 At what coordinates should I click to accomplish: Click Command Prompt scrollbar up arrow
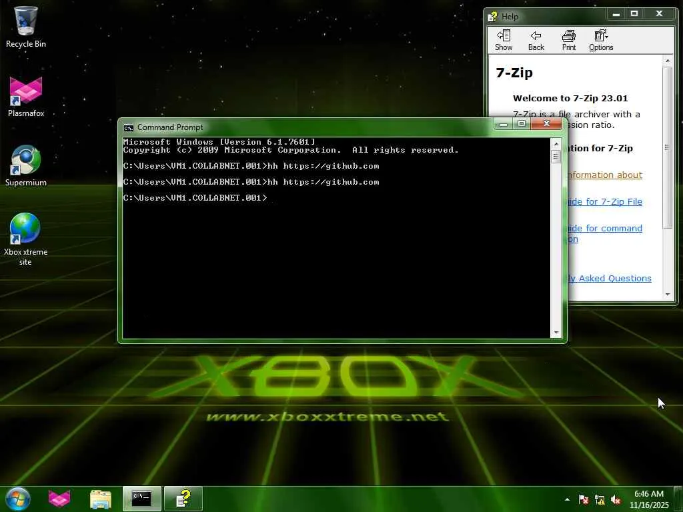coord(556,144)
